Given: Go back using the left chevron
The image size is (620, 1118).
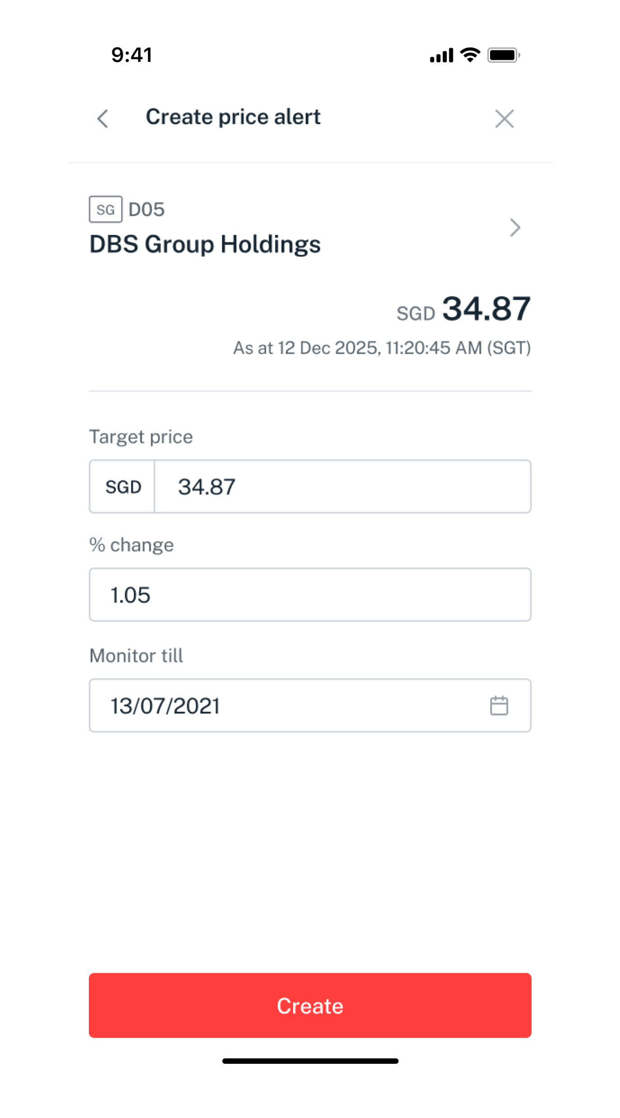Looking at the screenshot, I should (x=103, y=119).
